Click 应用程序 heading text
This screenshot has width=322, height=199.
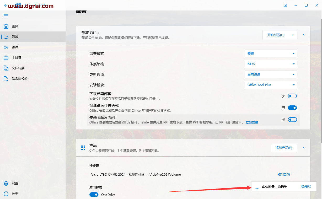click(96, 188)
